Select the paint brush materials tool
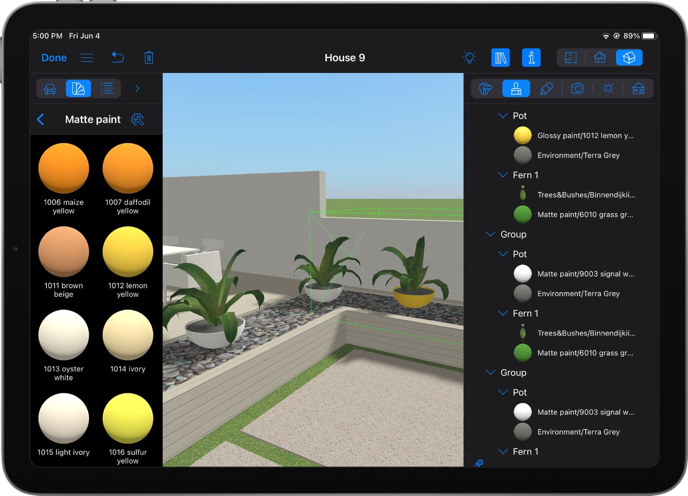 pos(516,88)
